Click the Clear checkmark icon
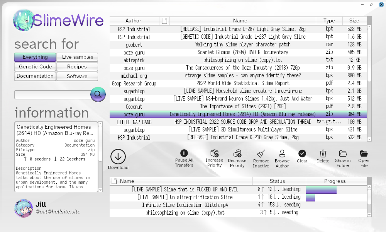The image size is (386, 232). pyautogui.click(x=302, y=154)
